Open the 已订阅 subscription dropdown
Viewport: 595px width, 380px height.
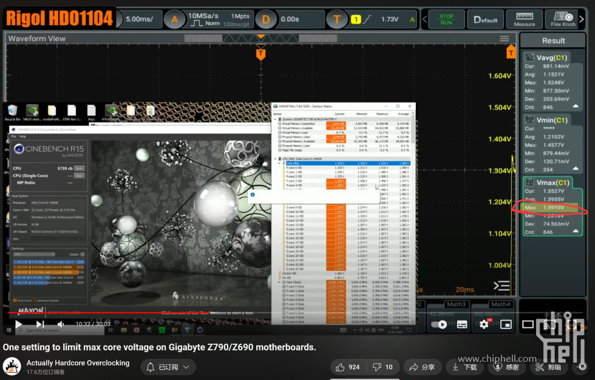click(168, 367)
